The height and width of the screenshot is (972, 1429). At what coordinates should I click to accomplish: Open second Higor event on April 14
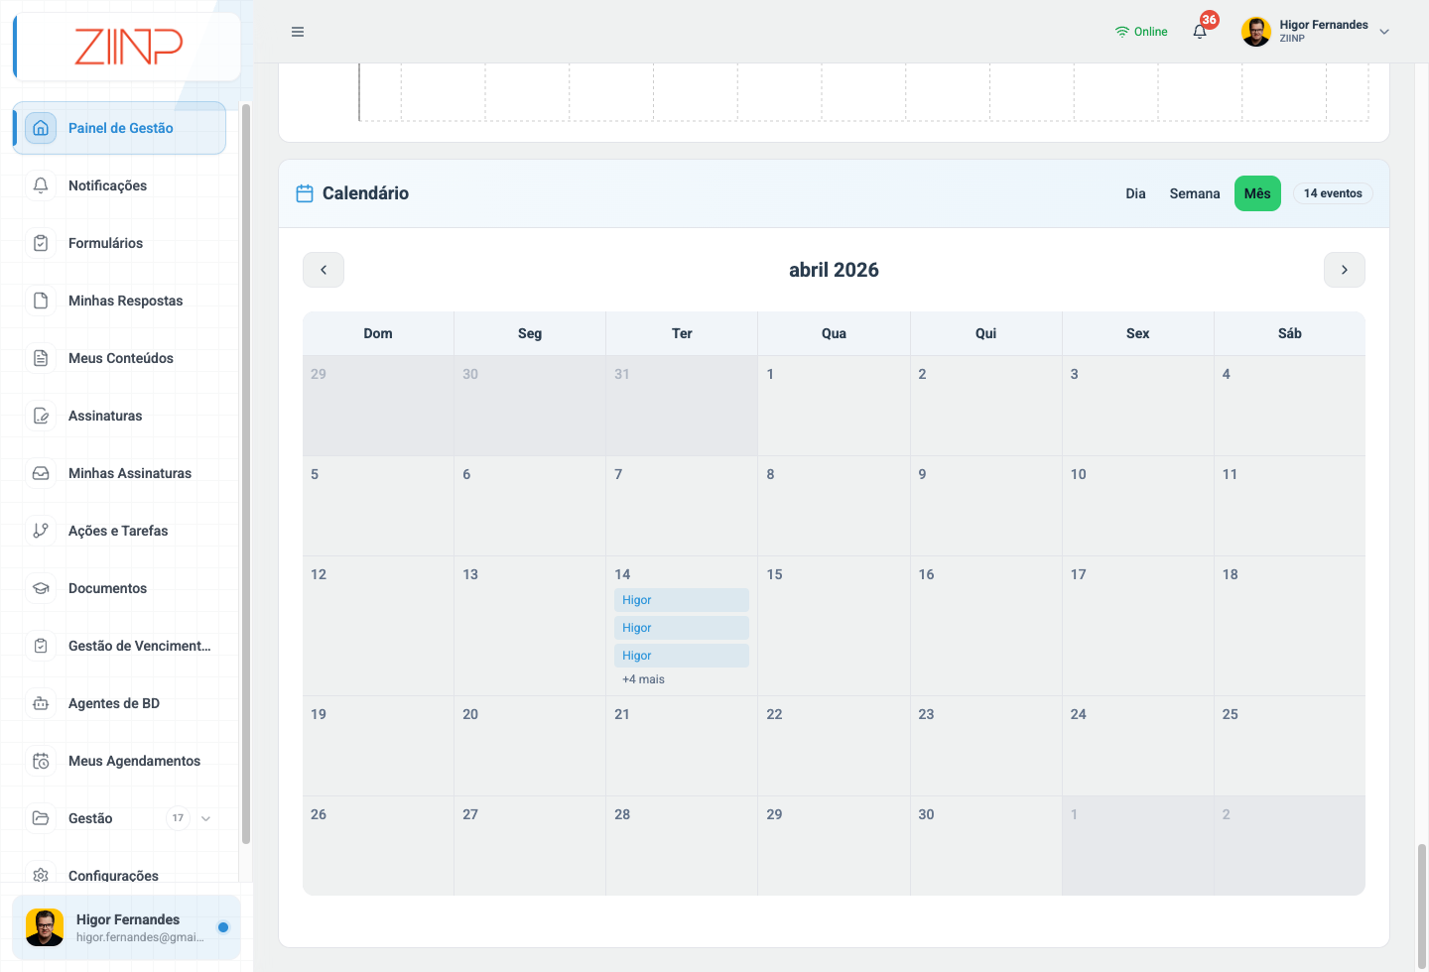[x=682, y=628]
